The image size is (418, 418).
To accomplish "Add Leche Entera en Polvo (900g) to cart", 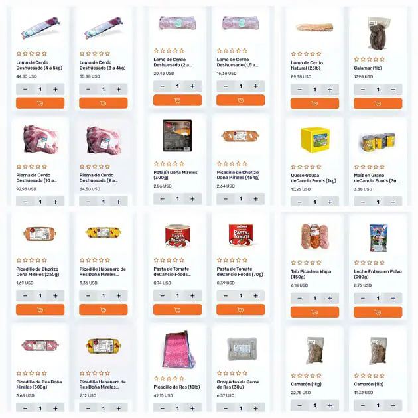I will point(378,312).
